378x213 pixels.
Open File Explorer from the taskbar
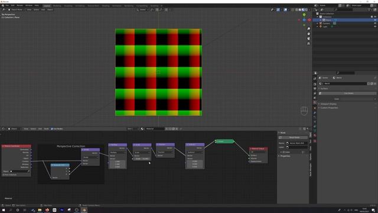coord(40,210)
